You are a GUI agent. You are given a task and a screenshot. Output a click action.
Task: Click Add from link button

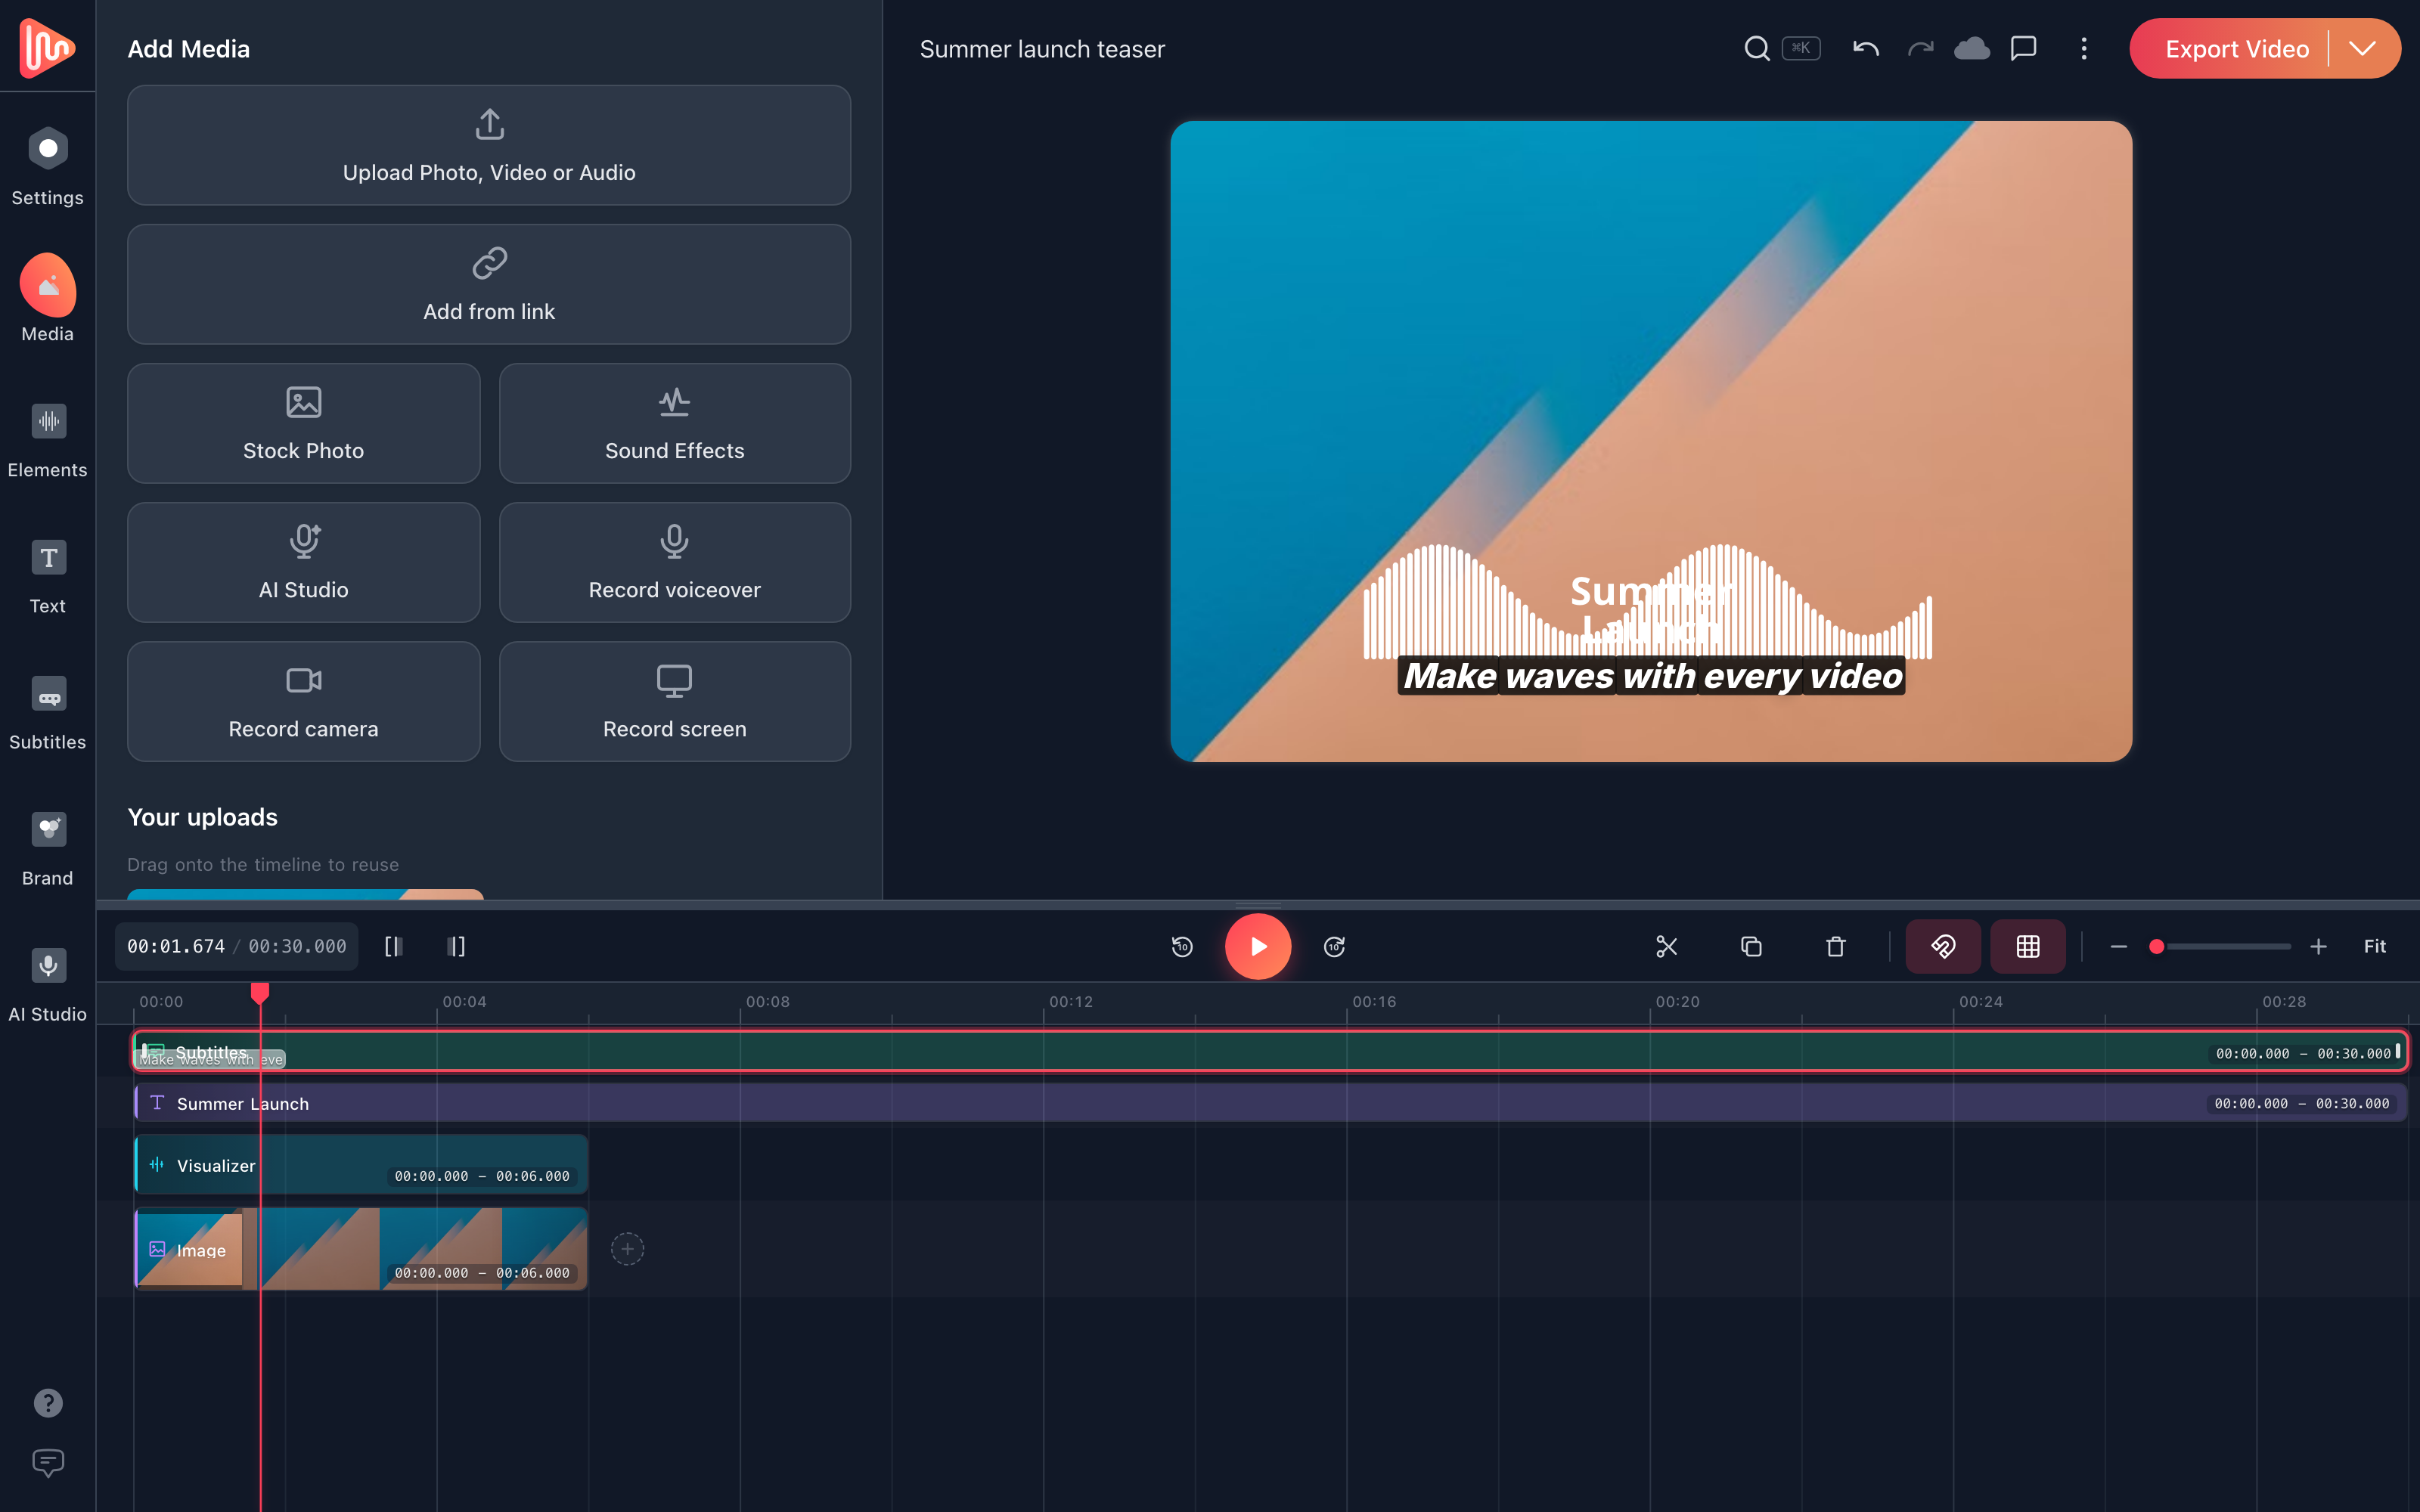tap(489, 284)
